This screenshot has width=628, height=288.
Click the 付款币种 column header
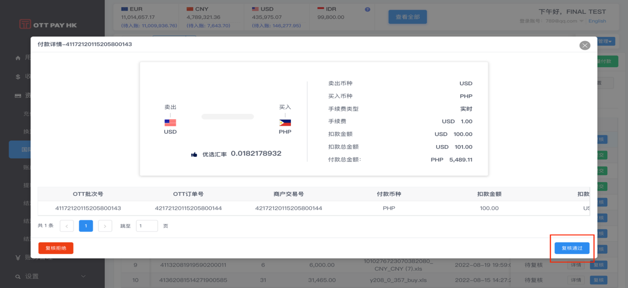click(x=389, y=194)
